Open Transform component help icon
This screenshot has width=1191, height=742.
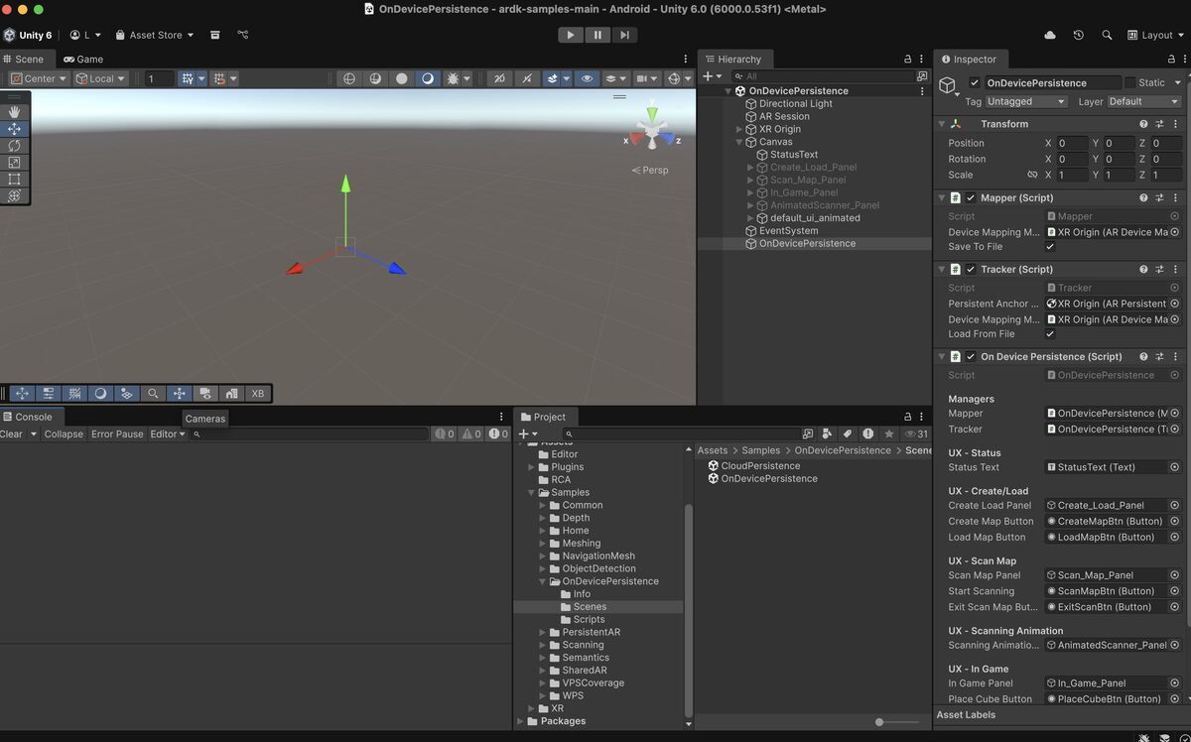click(1143, 124)
